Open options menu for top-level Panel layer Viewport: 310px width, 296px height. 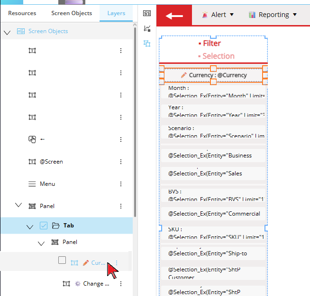click(x=121, y=206)
